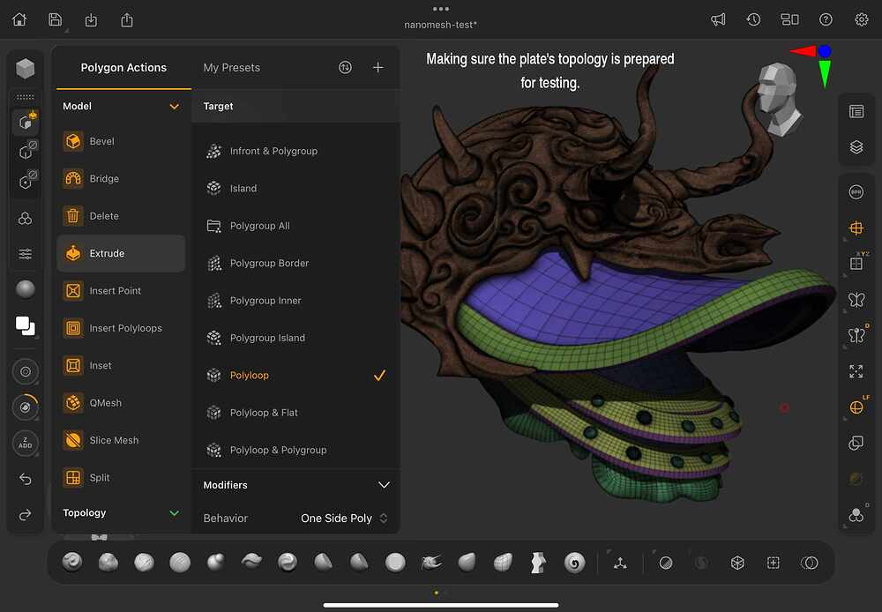Select the Split action
Screen dimensions: 882x612
pos(121,478)
